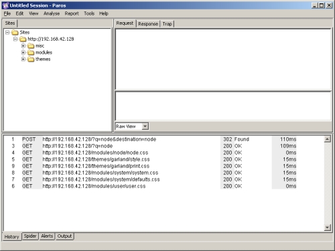Switch to the Trap tab
This screenshot has width=335, height=251.
pyautogui.click(x=167, y=24)
